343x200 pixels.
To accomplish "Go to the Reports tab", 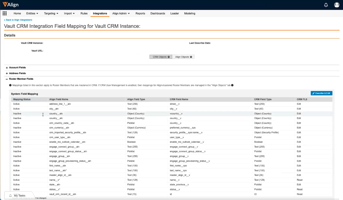I will coord(140,13).
